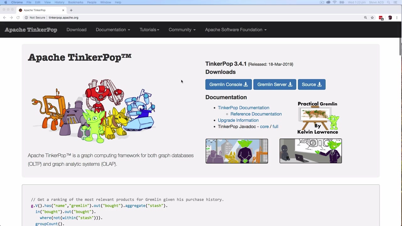Bookmark this page with the star icon
The height and width of the screenshot is (226, 402).
click(372, 18)
